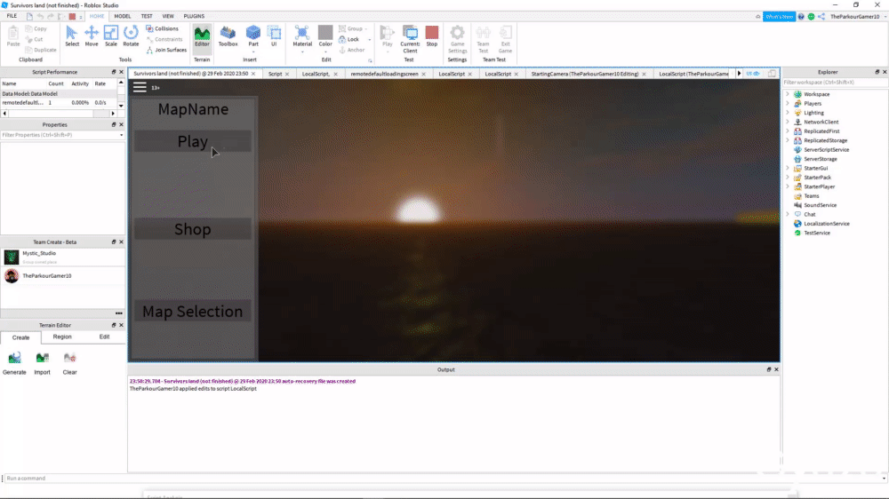Switch to the Edit tab in Terrain Editor
889x499 pixels.
pyautogui.click(x=104, y=337)
